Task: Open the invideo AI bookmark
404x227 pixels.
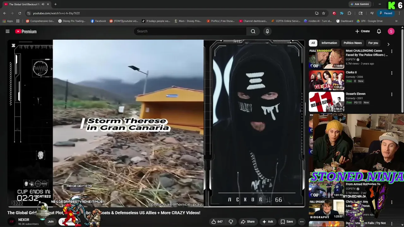Action: [x=318, y=21]
